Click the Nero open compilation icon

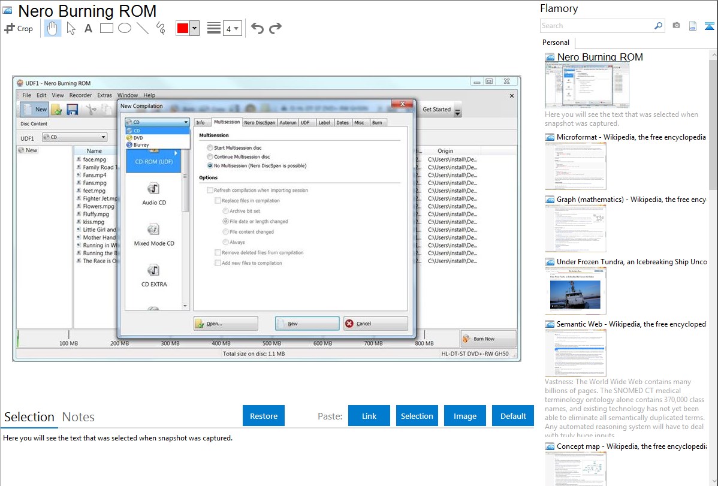coord(57,110)
